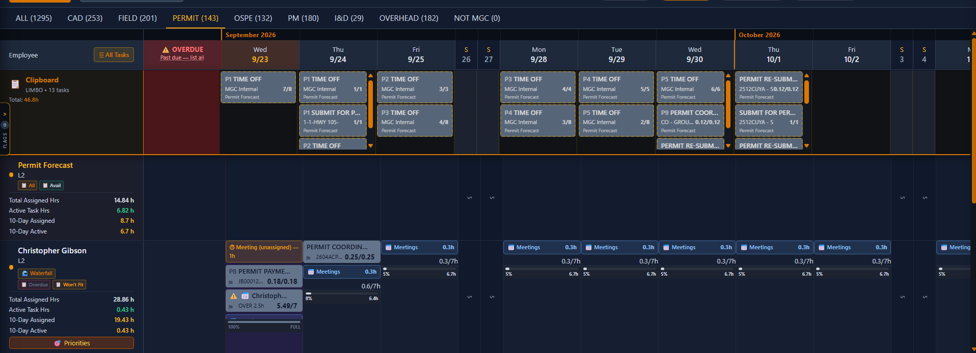
Task: Select the PERMIT (143) tab
Action: point(196,18)
